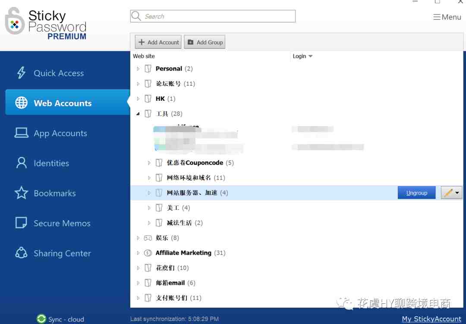This screenshot has height=324, width=466.
Task: Select the Affiliate Marketing (31) row
Action: point(296,253)
